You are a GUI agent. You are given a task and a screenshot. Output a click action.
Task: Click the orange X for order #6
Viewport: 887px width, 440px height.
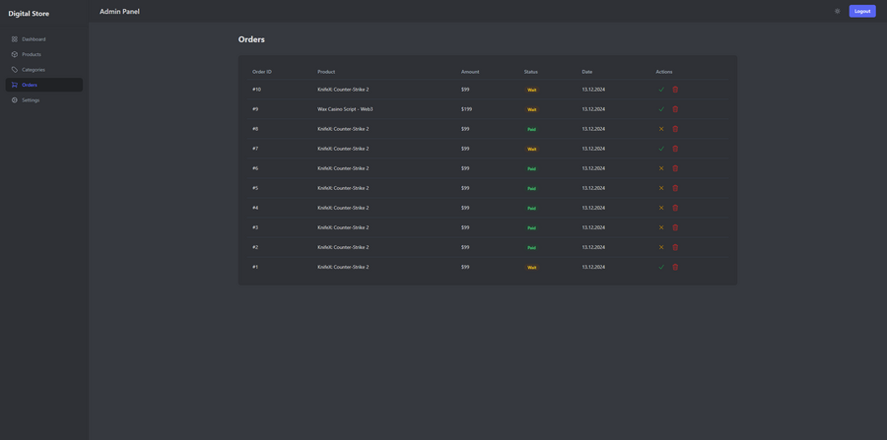coord(661,168)
